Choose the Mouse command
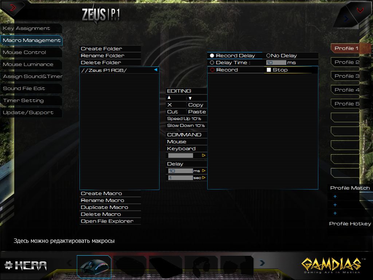373x280 pixels. 186,142
